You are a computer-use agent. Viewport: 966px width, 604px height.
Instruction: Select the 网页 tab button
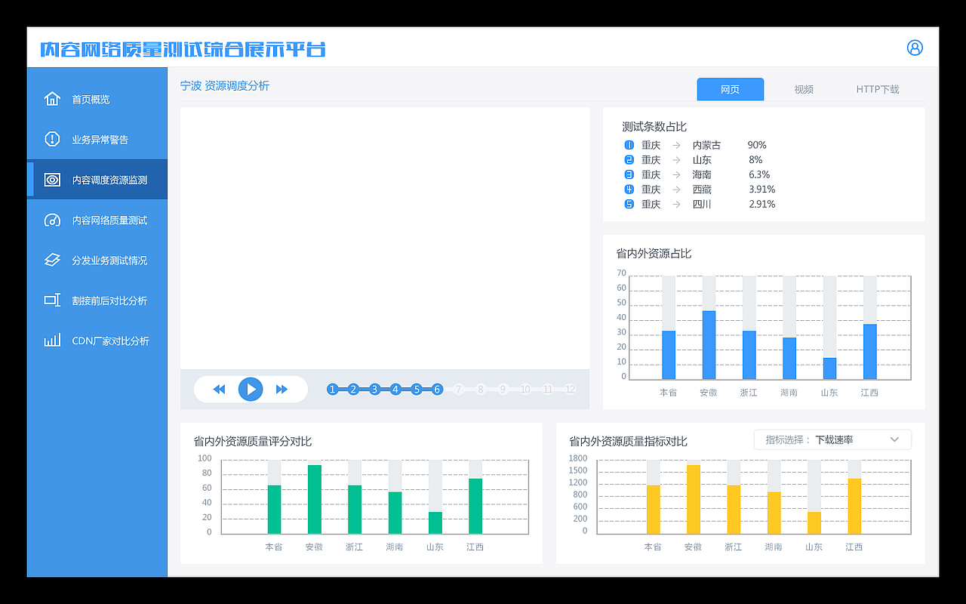[730, 89]
